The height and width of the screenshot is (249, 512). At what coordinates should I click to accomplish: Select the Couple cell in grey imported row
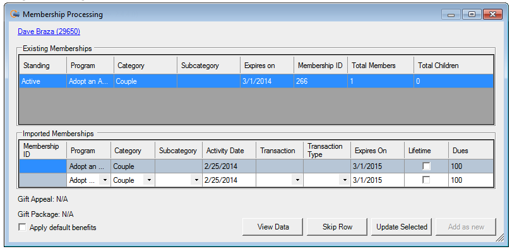133,166
